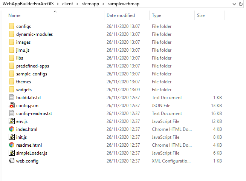This screenshot has width=246, height=181.
Task: Go to stemapp folder in breadcrumb
Action: point(90,4)
